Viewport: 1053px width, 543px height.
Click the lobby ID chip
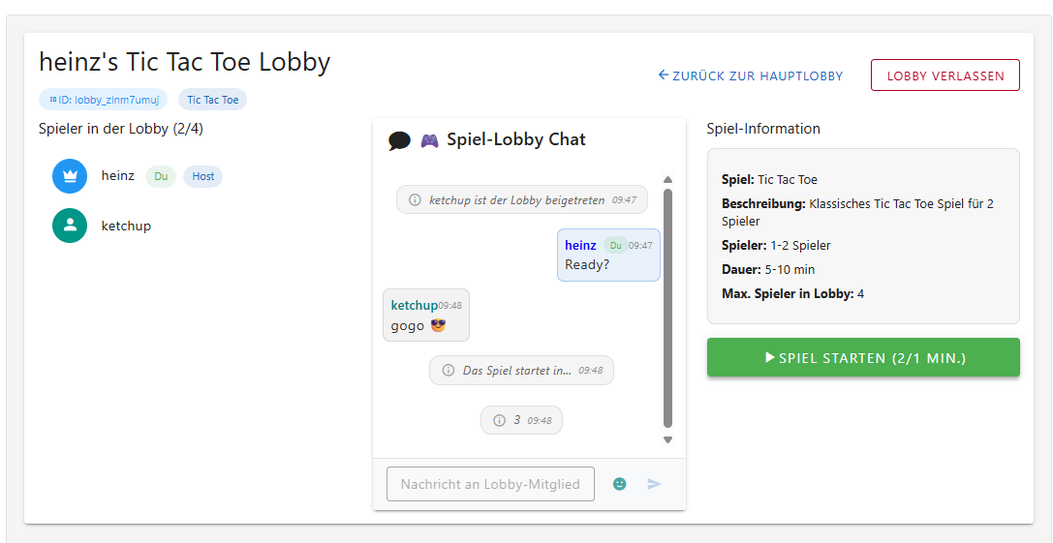tap(104, 100)
